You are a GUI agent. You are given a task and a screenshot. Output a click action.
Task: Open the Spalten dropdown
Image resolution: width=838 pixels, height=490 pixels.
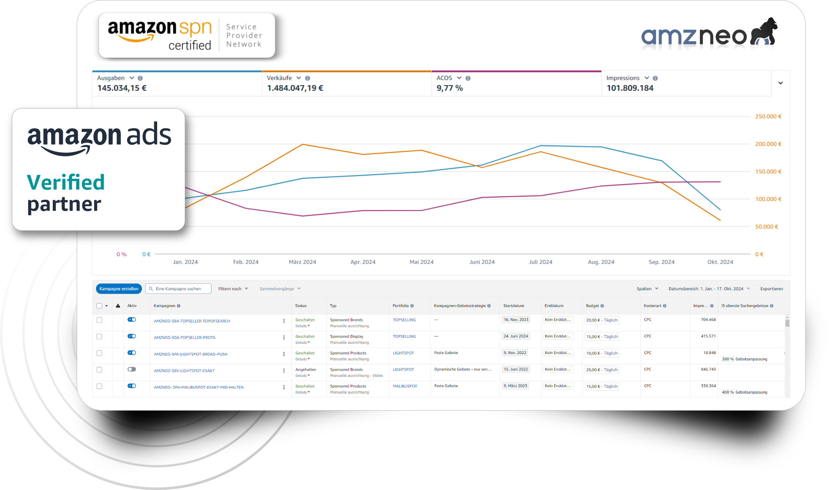[647, 289]
